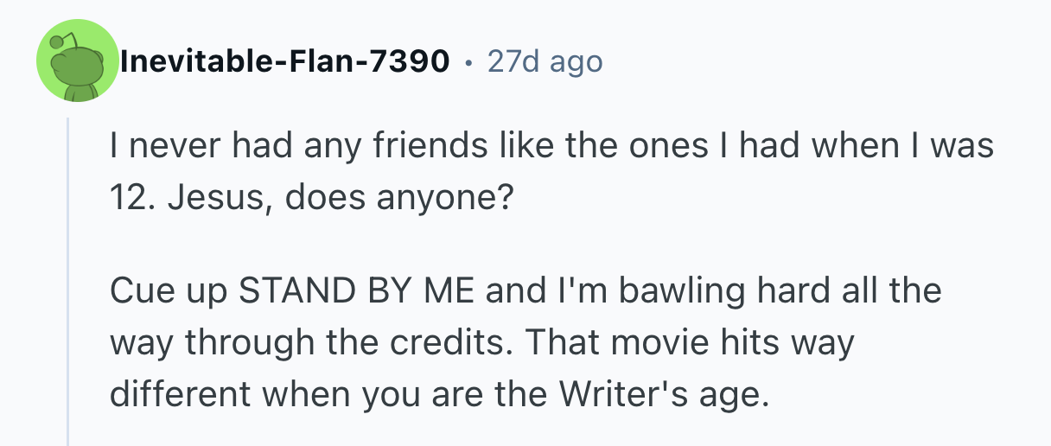The height and width of the screenshot is (446, 1051).
Task: Open the Inevitable-Flan-7390 avatar icon
Action: (x=78, y=62)
